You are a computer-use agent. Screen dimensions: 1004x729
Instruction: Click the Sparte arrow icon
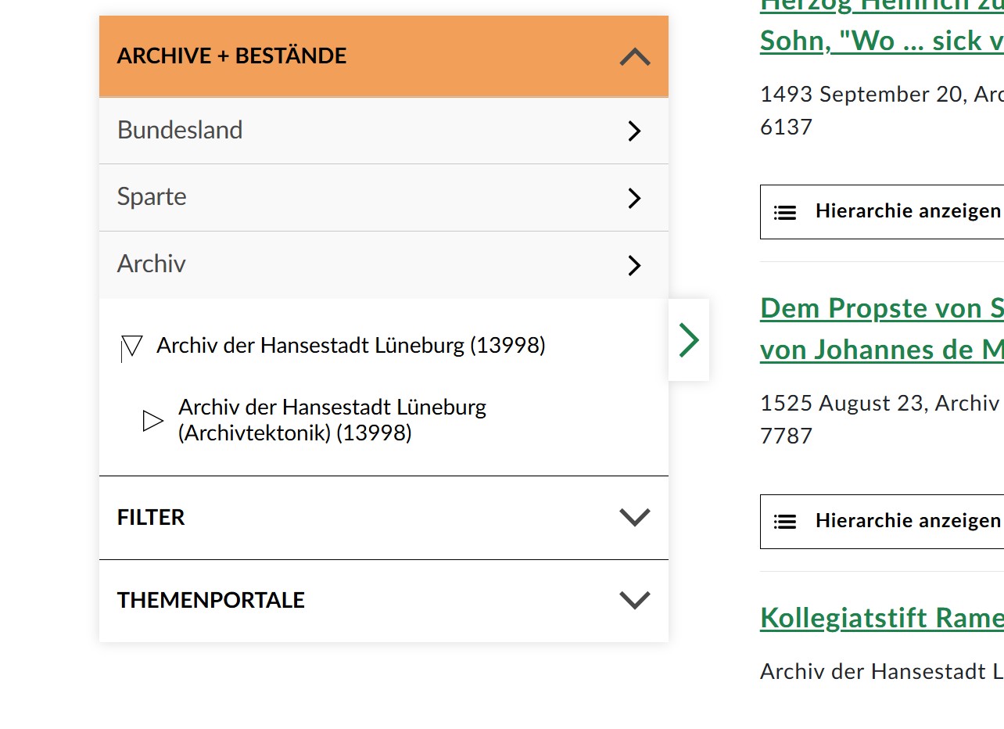point(634,199)
